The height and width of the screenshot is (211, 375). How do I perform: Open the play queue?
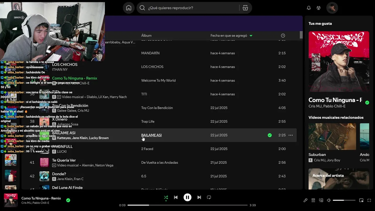pyautogui.click(x=313, y=200)
